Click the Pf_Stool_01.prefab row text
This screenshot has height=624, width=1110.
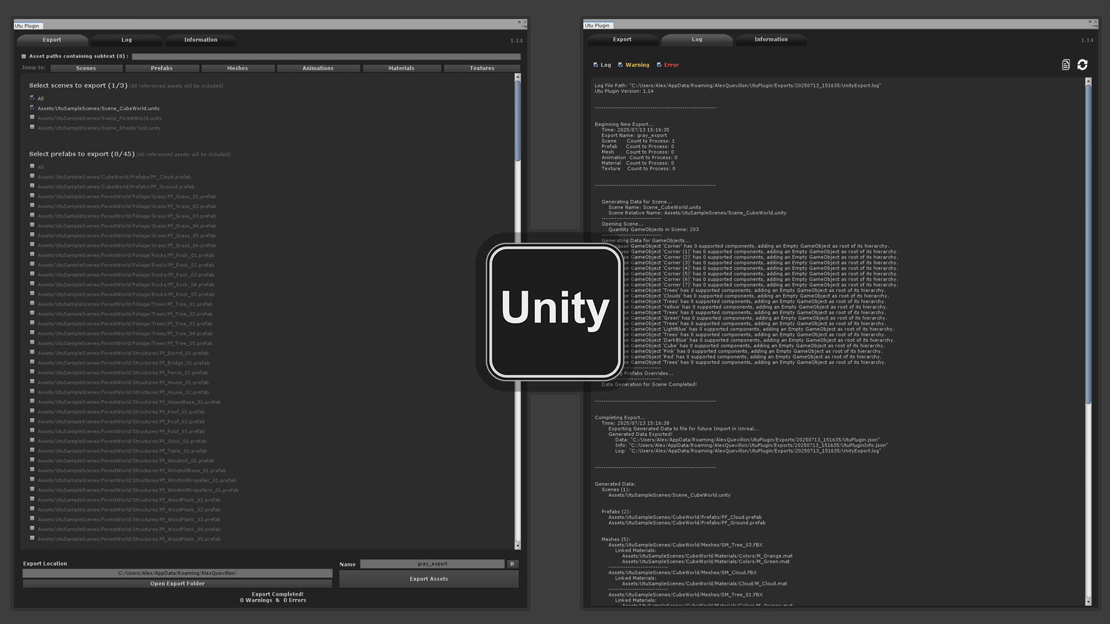point(122,441)
